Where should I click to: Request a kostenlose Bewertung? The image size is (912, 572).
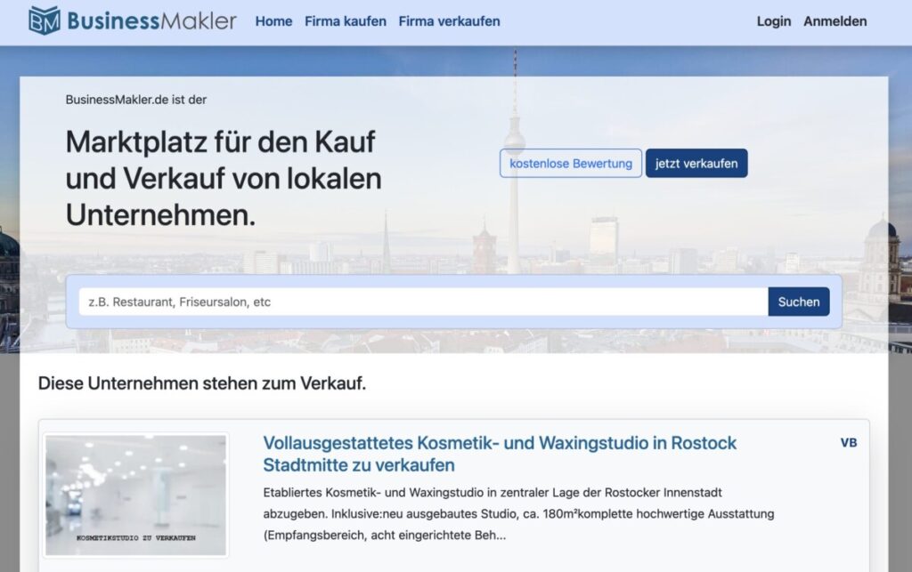[x=570, y=163]
